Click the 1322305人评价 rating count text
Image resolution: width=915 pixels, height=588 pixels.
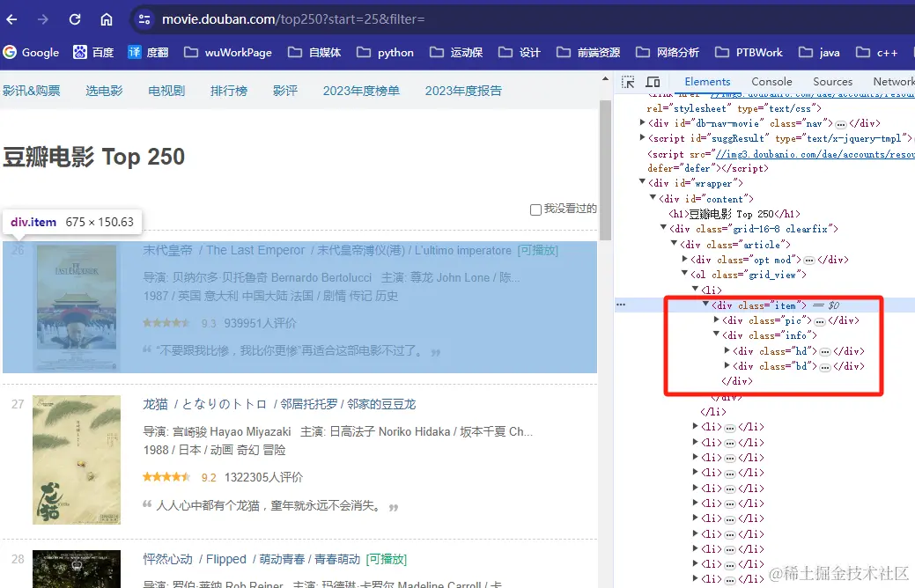(264, 478)
